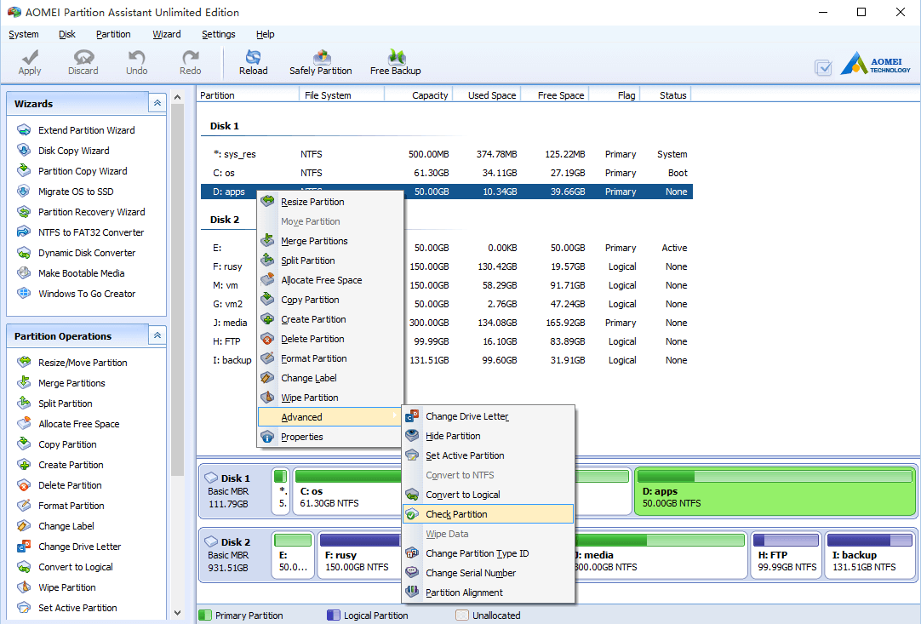Viewport: 921px width, 624px height.
Task: Open Partition Copy Wizard in sidebar
Action: 83,171
